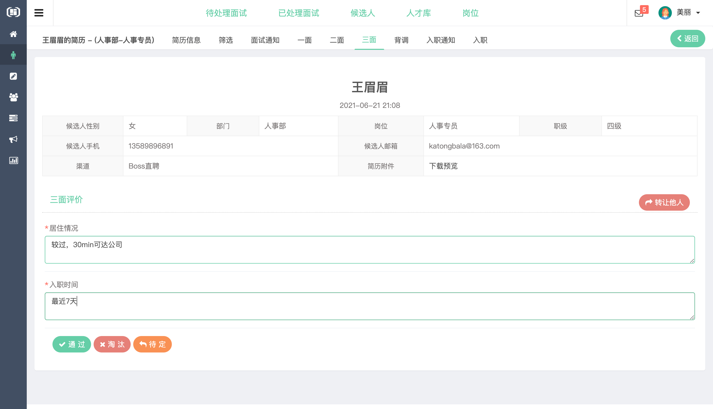
Task: View statistics via the bar chart sidebar icon
Action: coord(13,160)
